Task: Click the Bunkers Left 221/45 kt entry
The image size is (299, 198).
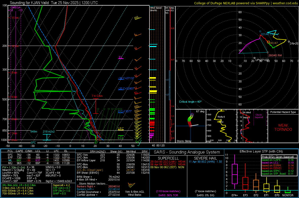Action: coord(98,189)
